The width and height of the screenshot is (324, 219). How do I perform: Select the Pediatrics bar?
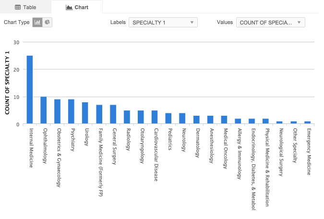pyautogui.click(x=168, y=119)
